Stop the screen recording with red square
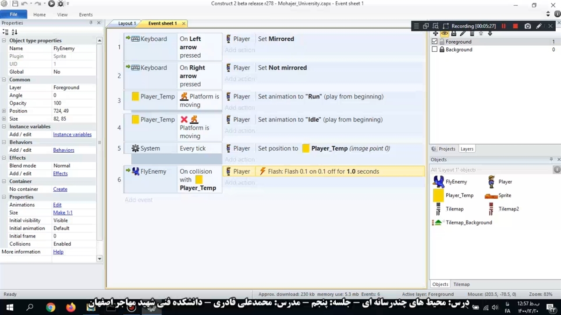 515,26
